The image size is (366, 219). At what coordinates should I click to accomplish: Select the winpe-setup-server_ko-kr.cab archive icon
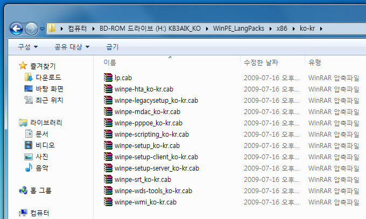[x=108, y=168]
